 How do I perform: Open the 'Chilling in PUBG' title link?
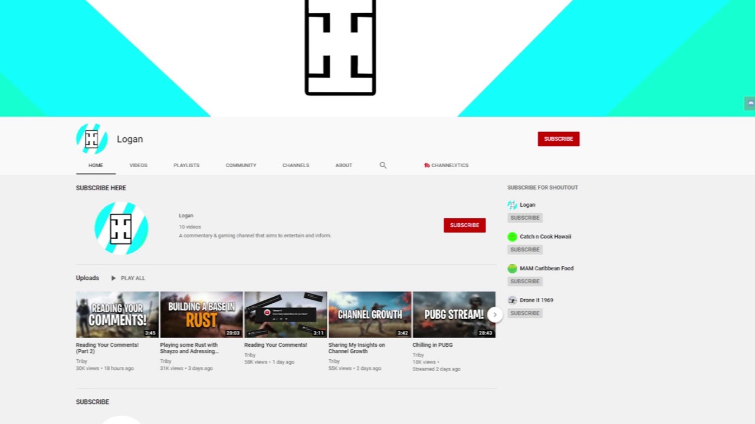[x=432, y=345]
